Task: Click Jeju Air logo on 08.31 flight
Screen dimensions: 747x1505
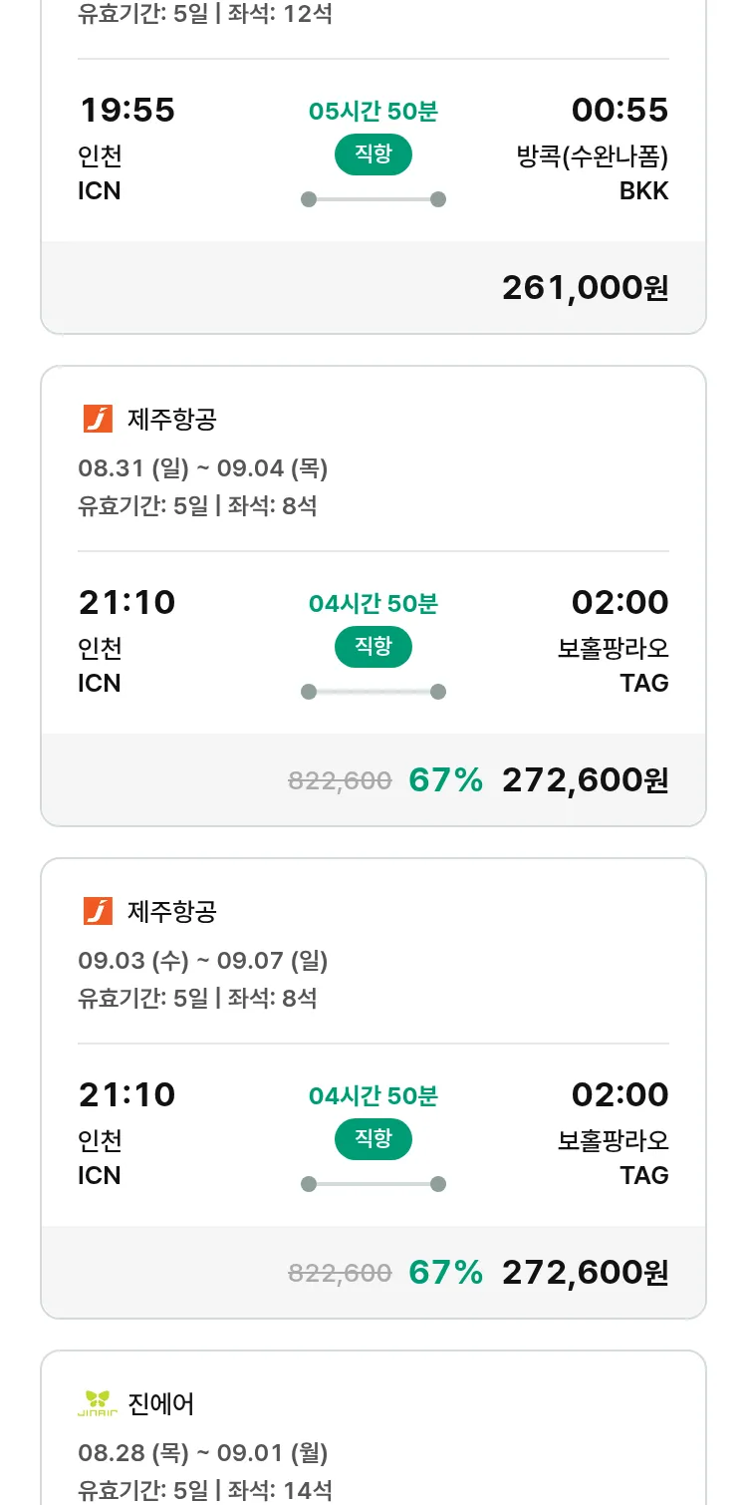Action: click(98, 419)
